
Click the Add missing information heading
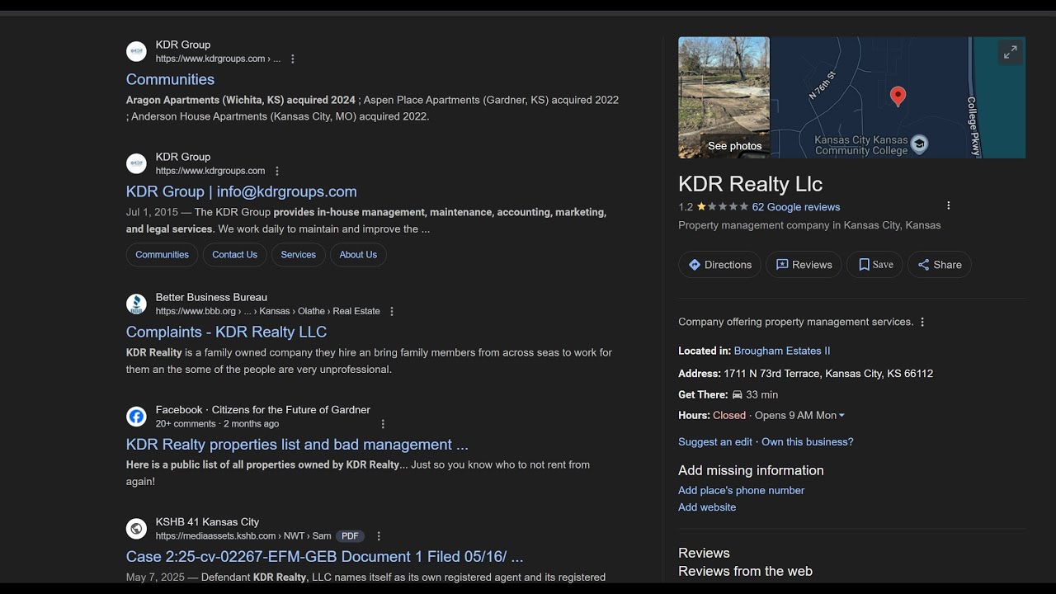coord(751,470)
